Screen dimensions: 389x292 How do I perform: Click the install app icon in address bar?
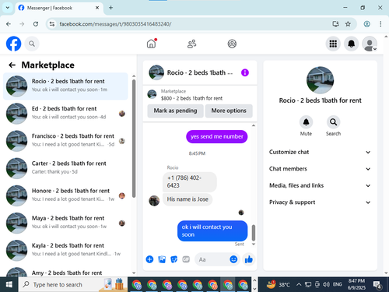pos(335,24)
